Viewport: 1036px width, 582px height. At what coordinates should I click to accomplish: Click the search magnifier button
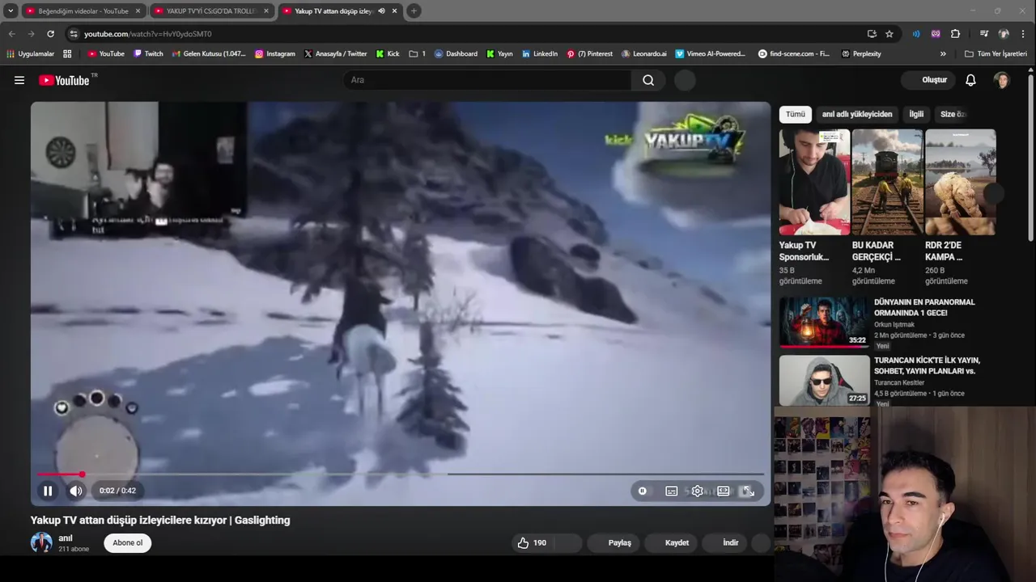pos(648,80)
